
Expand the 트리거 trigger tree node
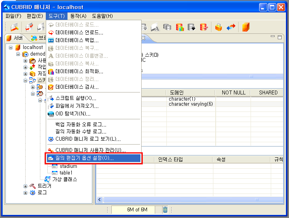point(26,186)
